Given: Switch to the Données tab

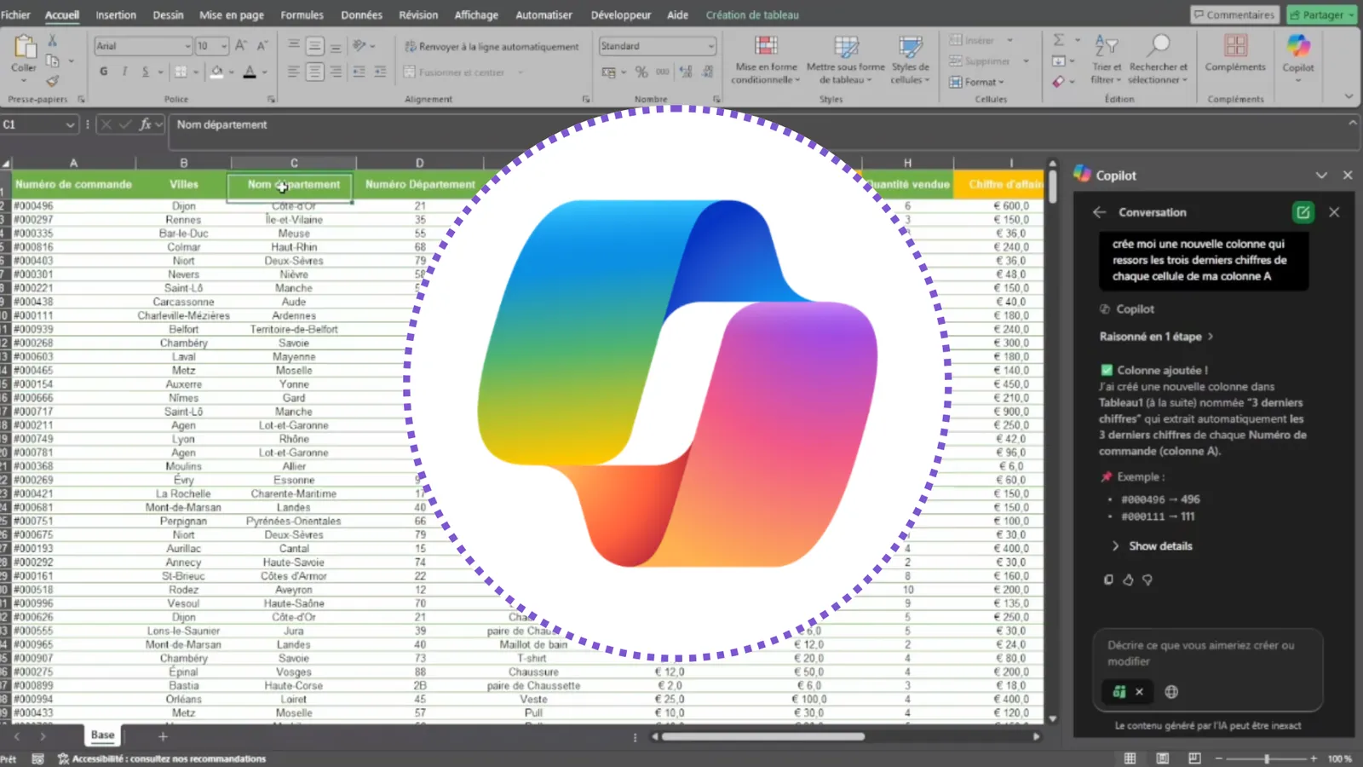Looking at the screenshot, I should [361, 14].
